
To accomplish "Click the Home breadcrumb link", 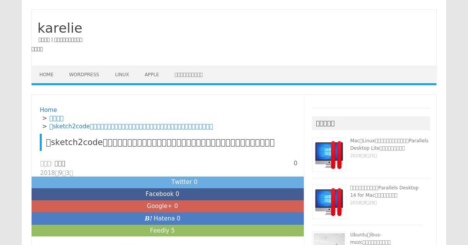I will (48, 110).
